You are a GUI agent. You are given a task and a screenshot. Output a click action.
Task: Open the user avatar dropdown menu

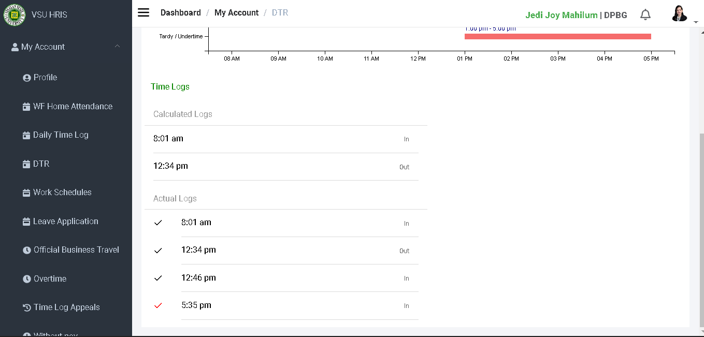click(679, 14)
